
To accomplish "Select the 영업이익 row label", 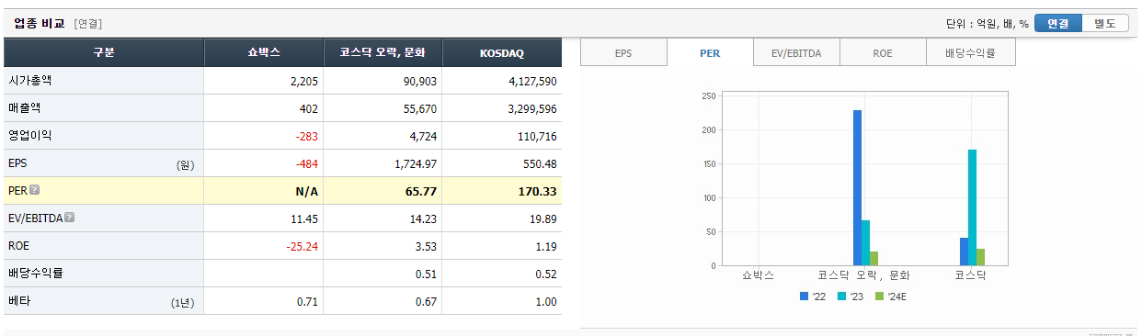I will pos(30,136).
